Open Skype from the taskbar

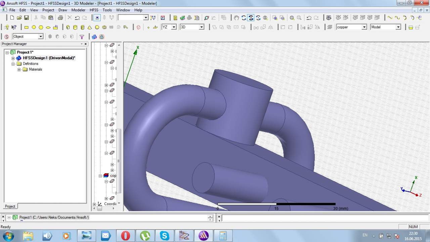pyautogui.click(x=165, y=236)
